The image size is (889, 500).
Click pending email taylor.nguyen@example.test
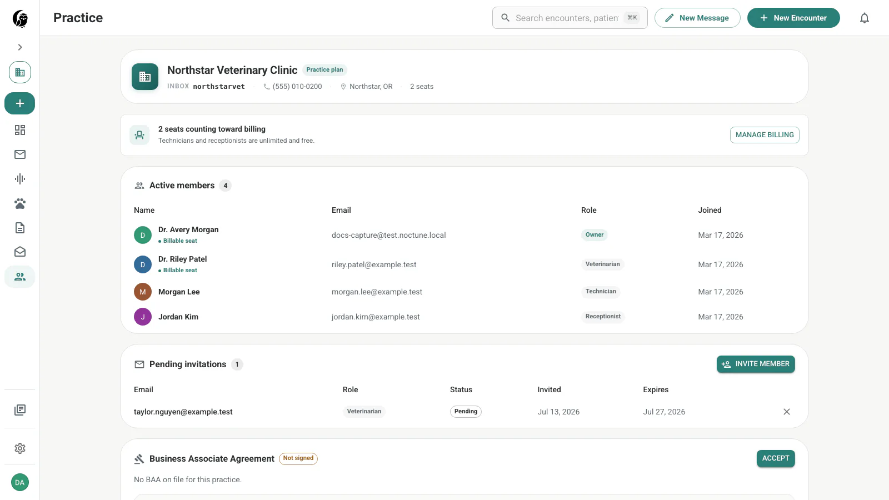point(183,412)
